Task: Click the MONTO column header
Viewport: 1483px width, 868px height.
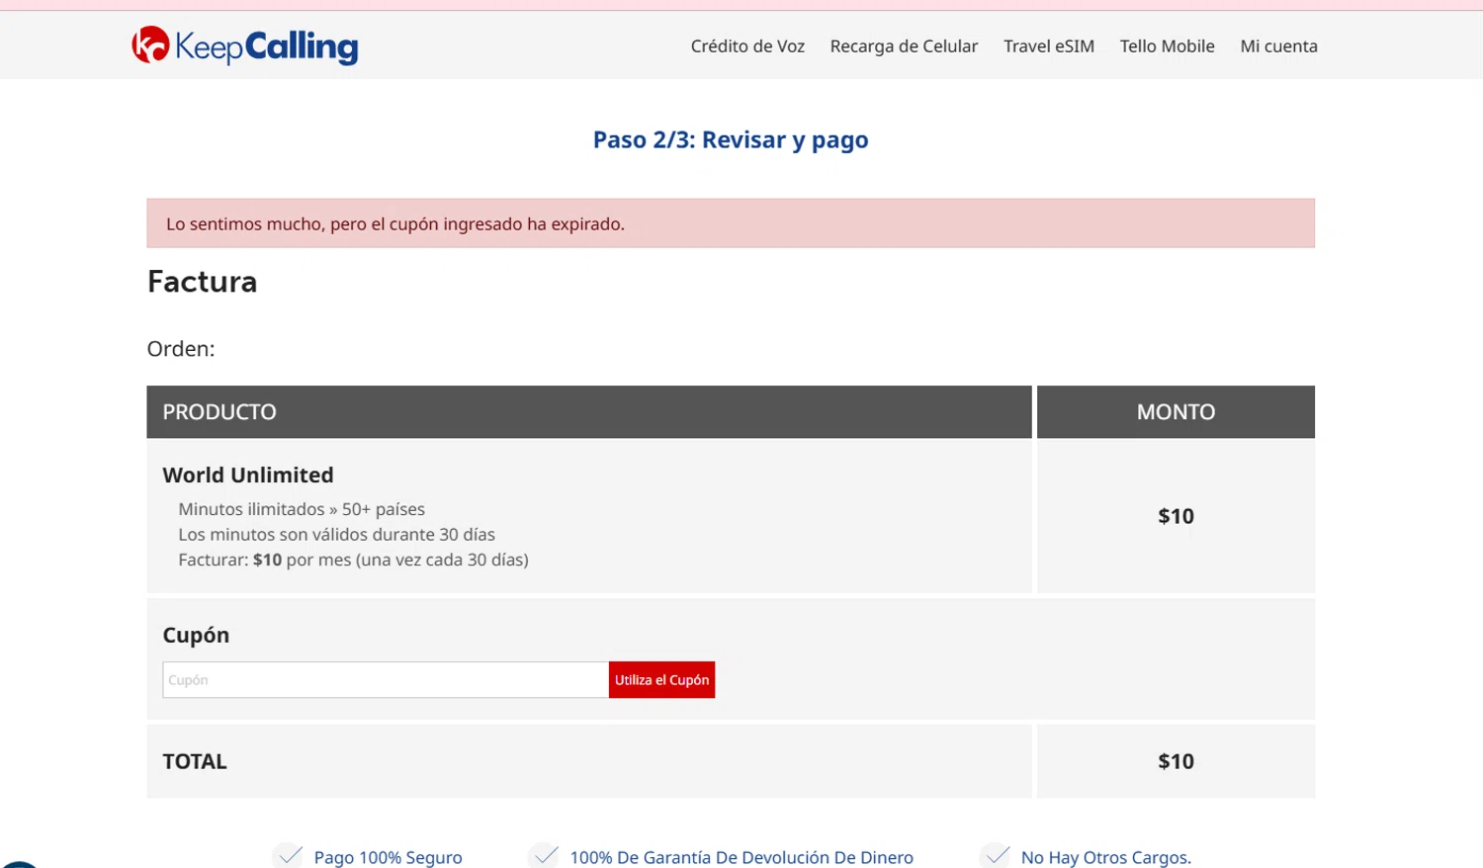Action: (x=1176, y=412)
